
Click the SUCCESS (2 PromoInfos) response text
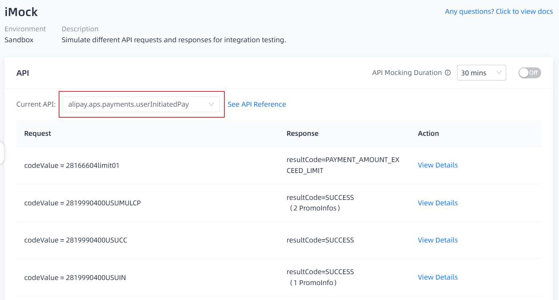pyautogui.click(x=320, y=203)
